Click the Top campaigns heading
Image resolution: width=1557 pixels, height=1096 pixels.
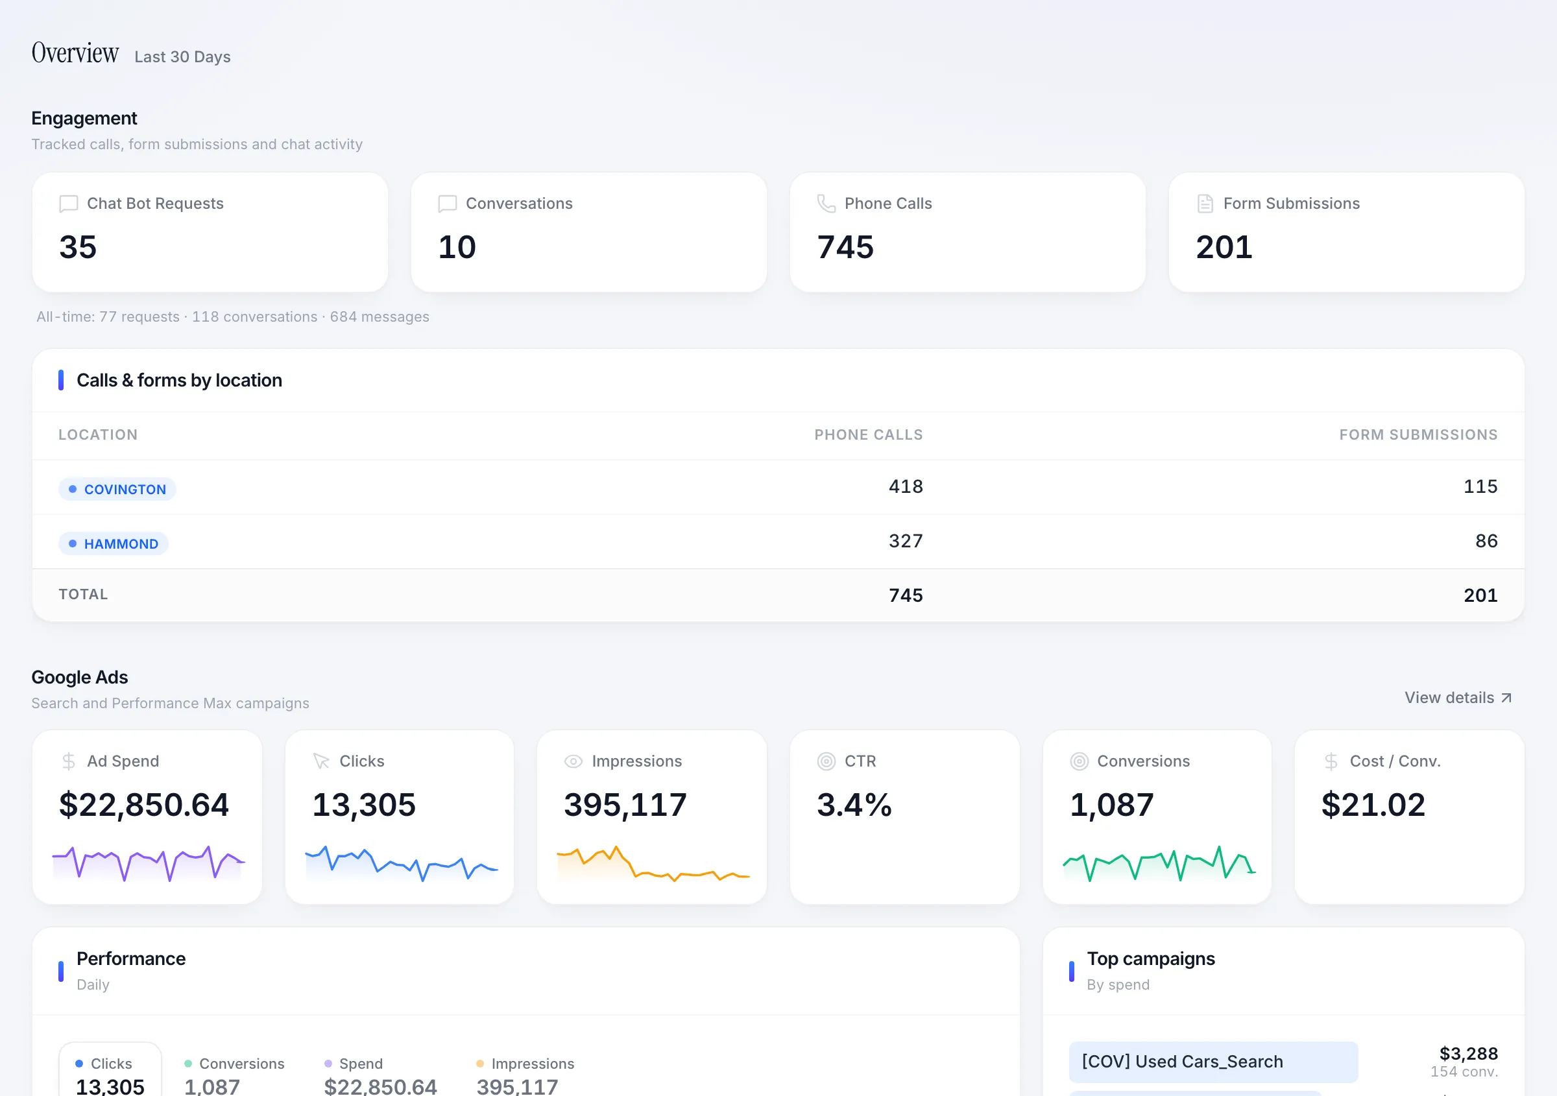[x=1151, y=959]
